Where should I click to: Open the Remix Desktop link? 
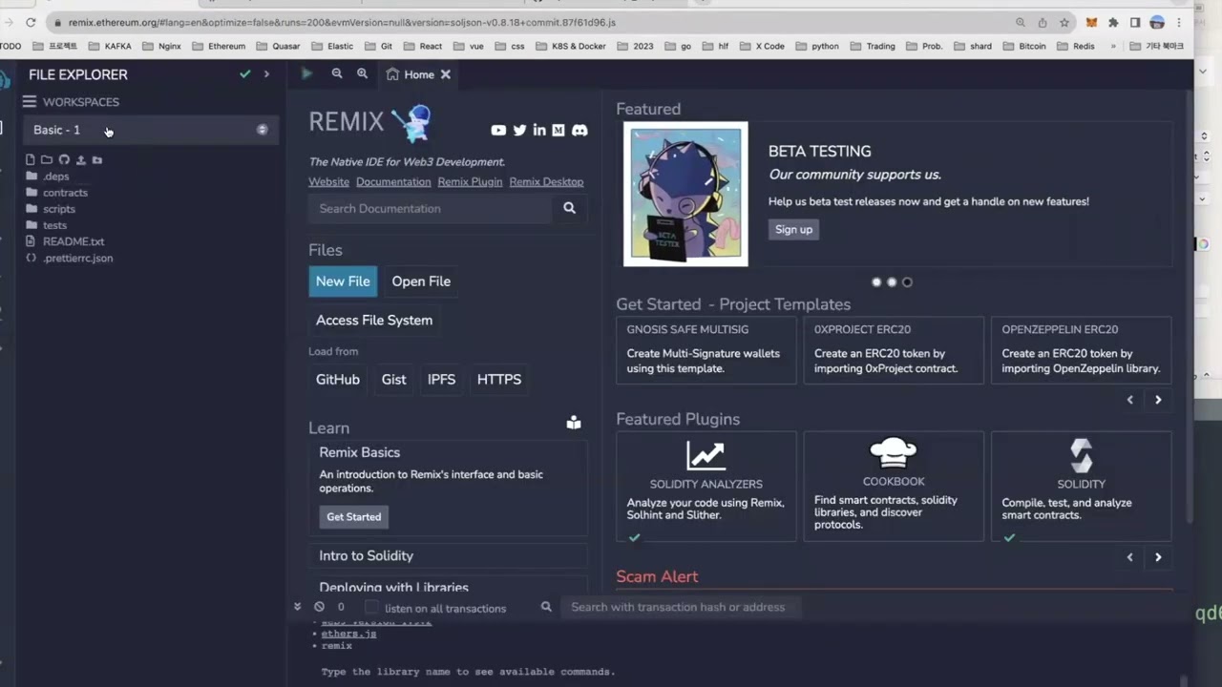coord(546,181)
